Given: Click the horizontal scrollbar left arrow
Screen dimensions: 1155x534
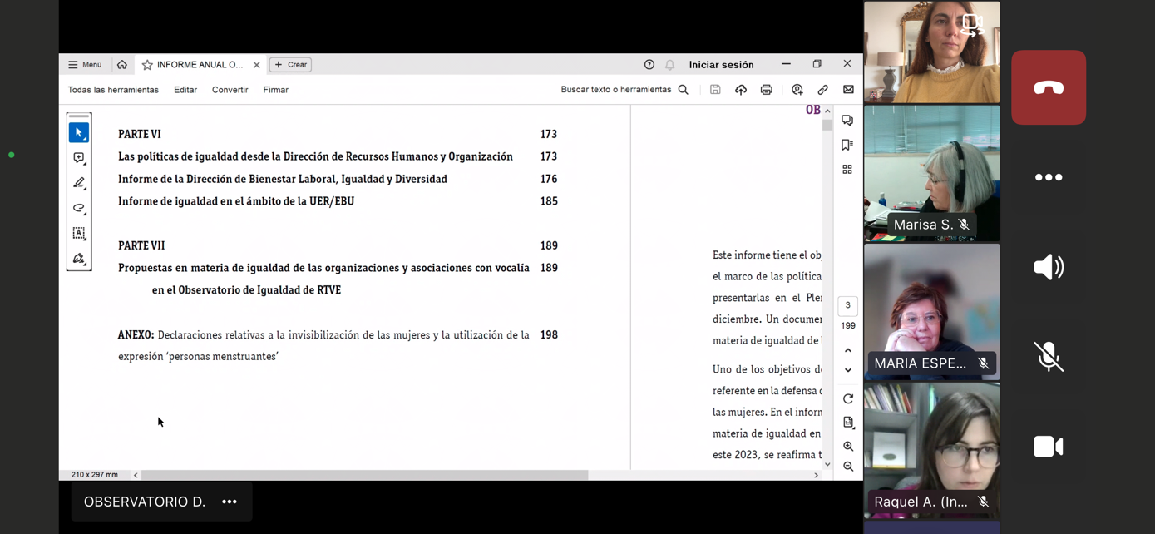Looking at the screenshot, I should (136, 475).
